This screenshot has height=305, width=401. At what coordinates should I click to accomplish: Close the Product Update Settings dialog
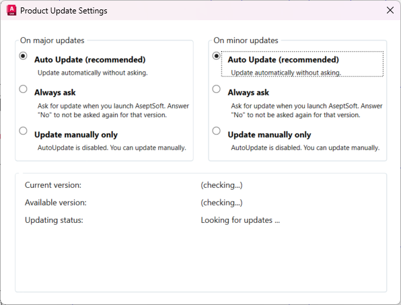pos(390,10)
